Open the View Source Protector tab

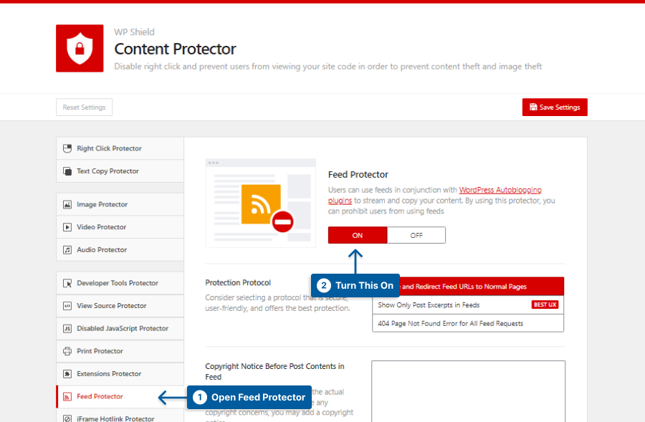[x=120, y=306]
